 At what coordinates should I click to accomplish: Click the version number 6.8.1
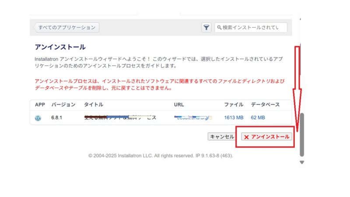click(58, 118)
